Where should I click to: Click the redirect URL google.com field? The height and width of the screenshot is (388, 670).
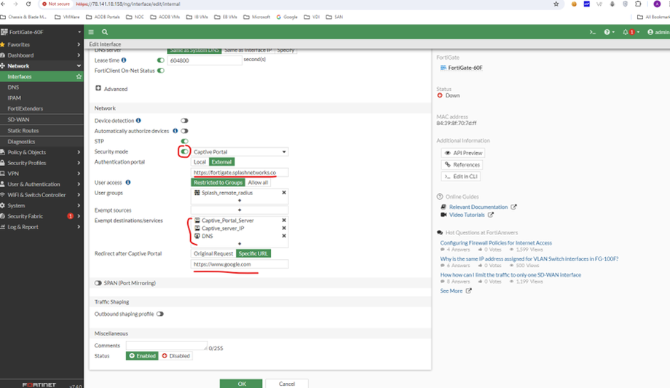tap(240, 264)
